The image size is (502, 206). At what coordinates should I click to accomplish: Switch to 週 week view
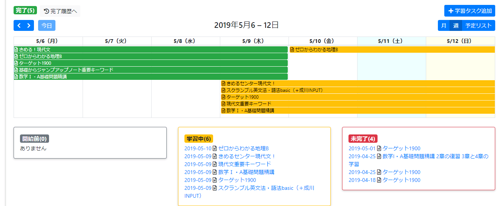456,26
